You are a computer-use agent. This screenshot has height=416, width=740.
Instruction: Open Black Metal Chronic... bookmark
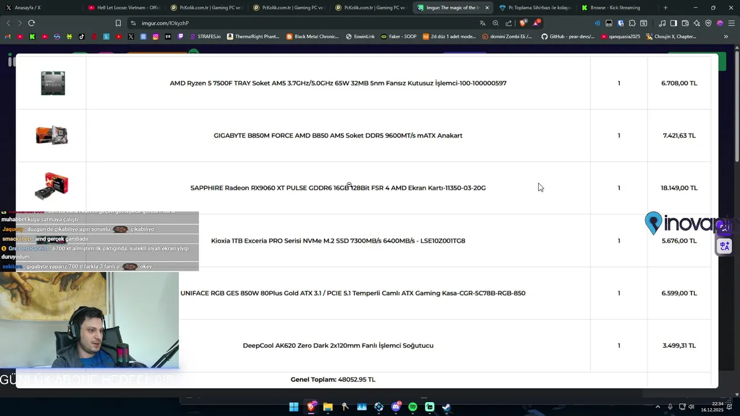pyautogui.click(x=313, y=36)
